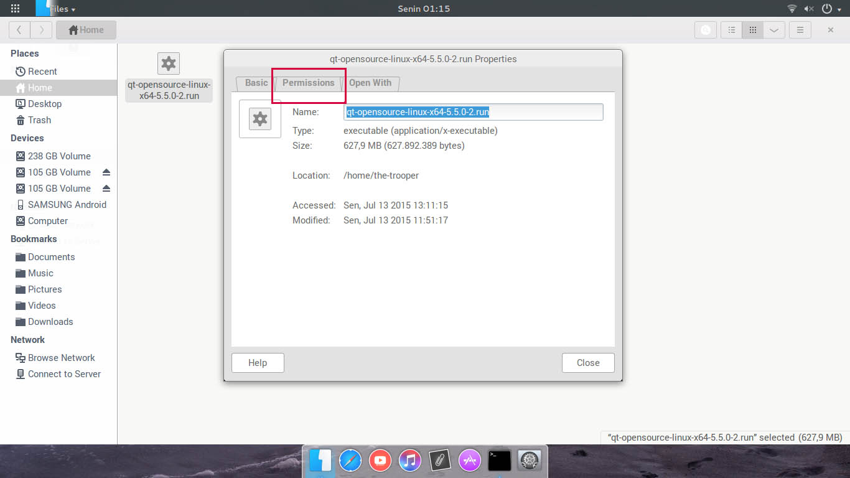Click the power icon in top bar
The height and width of the screenshot is (478, 850).
[827, 9]
